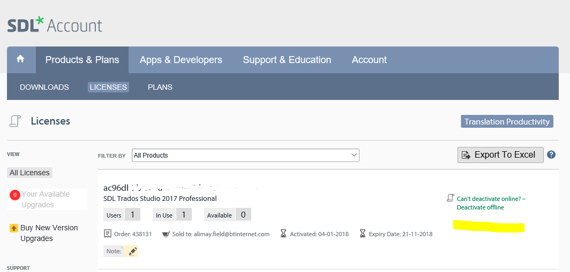Click the Export To Excel button
Screen dimensions: 570x272
click(x=500, y=155)
